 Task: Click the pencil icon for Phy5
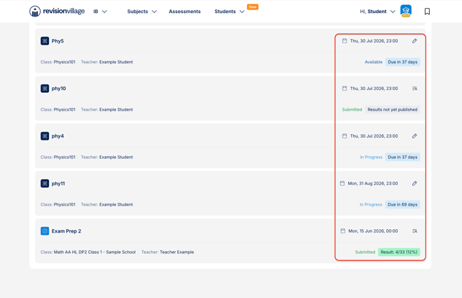tap(414, 41)
